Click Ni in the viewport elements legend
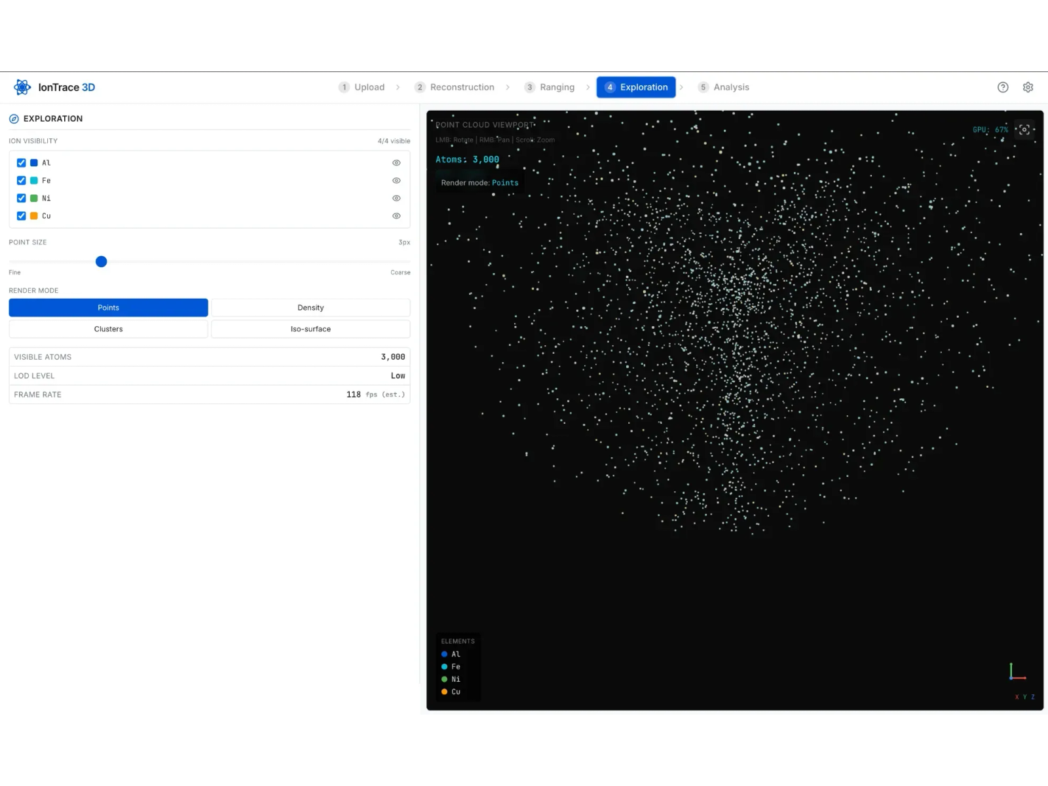1048x786 pixels. click(451, 679)
